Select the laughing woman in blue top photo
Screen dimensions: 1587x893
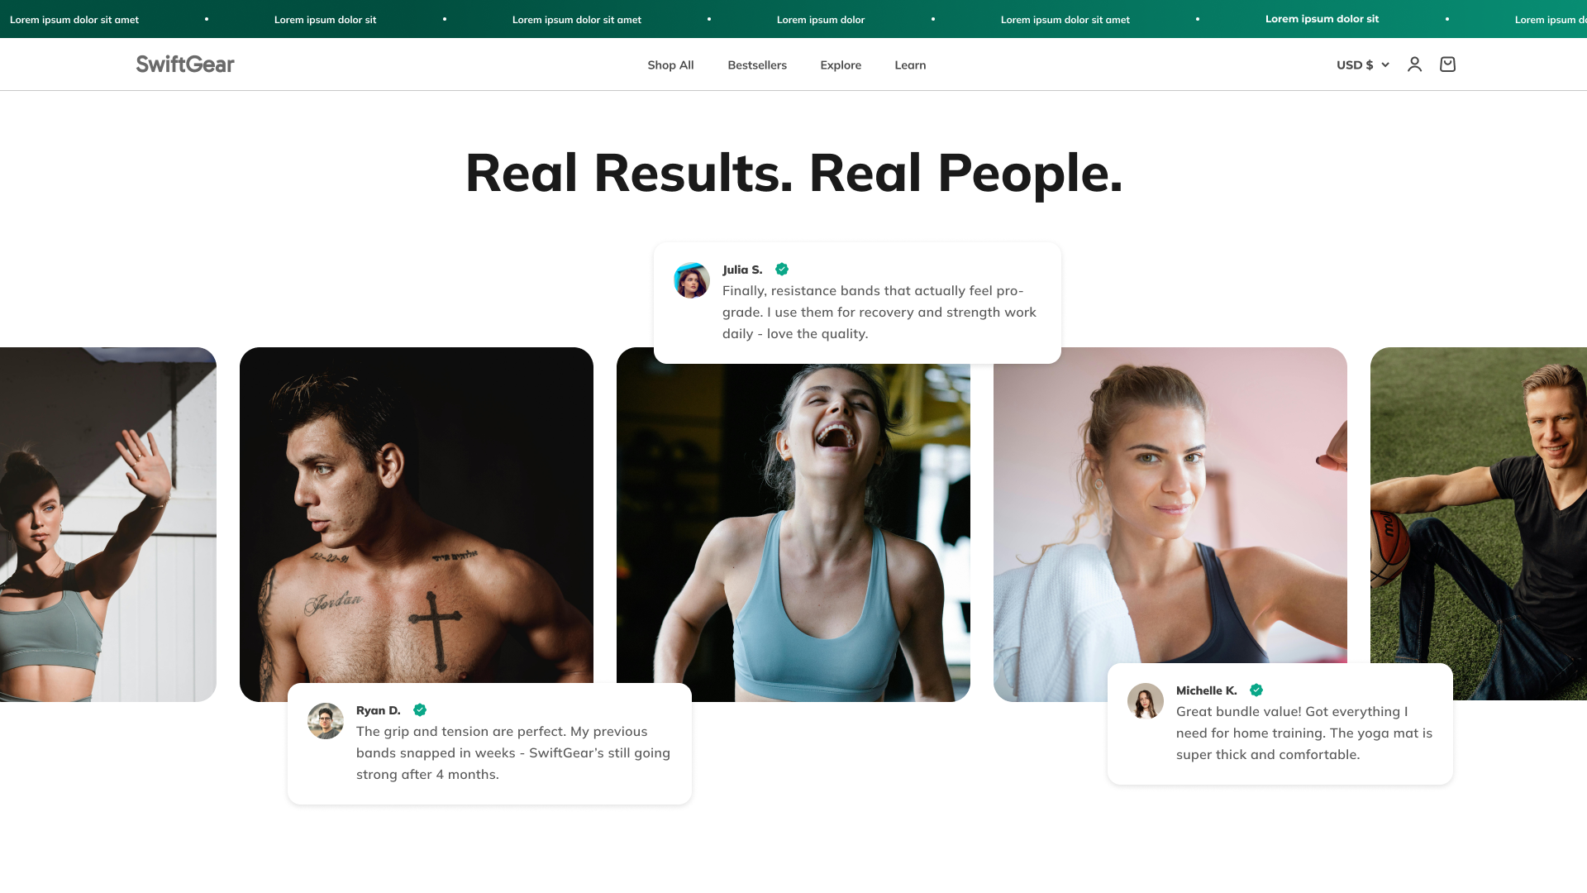coord(793,532)
